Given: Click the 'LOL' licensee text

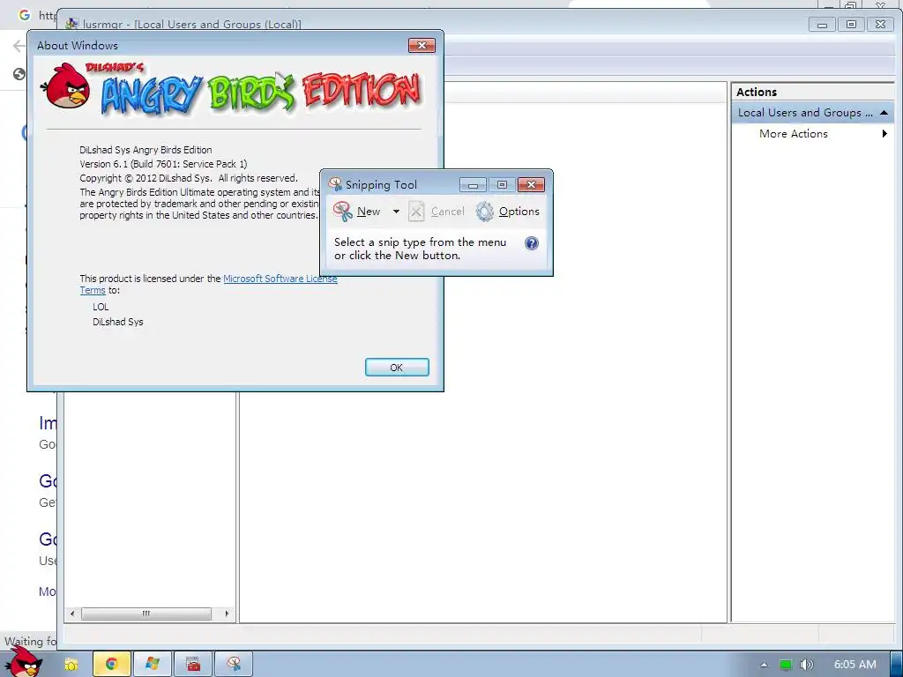Looking at the screenshot, I should [x=101, y=307].
